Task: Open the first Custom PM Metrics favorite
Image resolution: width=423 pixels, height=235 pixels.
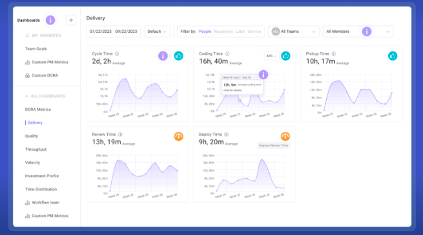Action: tap(50, 62)
